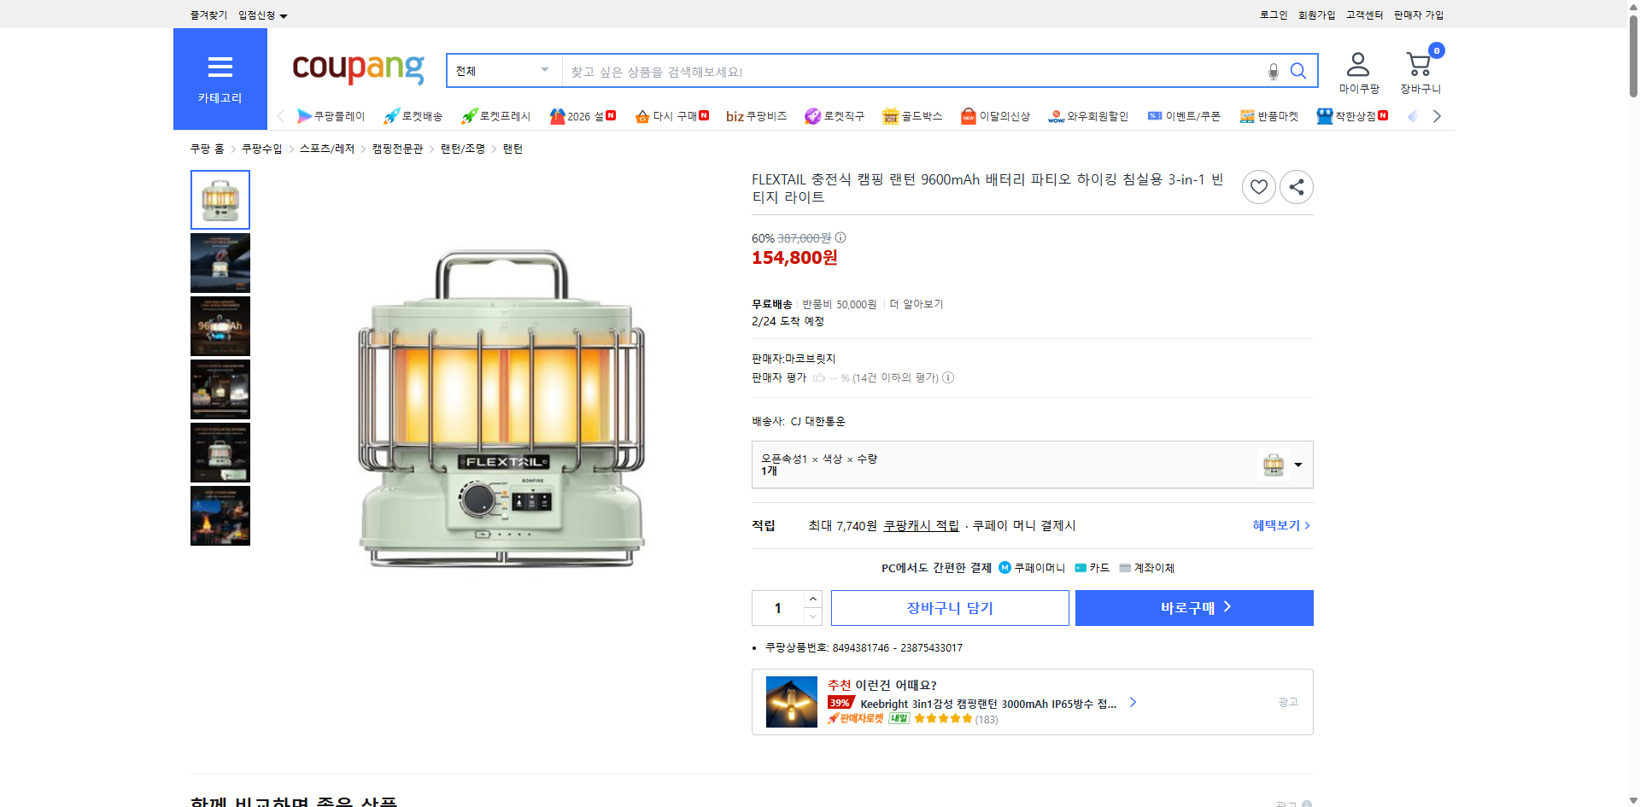Click the search magnifier icon

pyautogui.click(x=1297, y=71)
